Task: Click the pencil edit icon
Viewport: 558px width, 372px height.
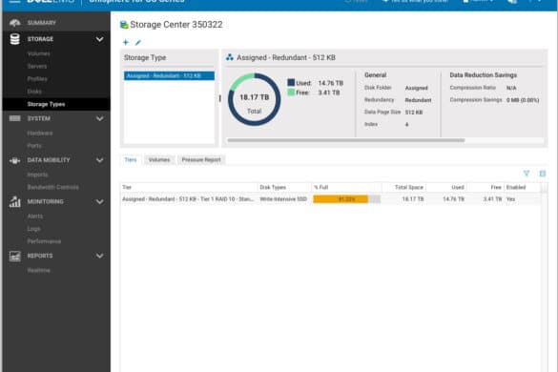Action: (x=138, y=42)
